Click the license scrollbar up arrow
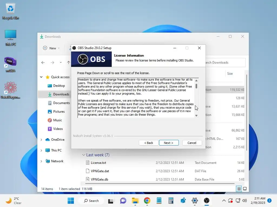Viewport: 277px width, 207px height. 196,80
